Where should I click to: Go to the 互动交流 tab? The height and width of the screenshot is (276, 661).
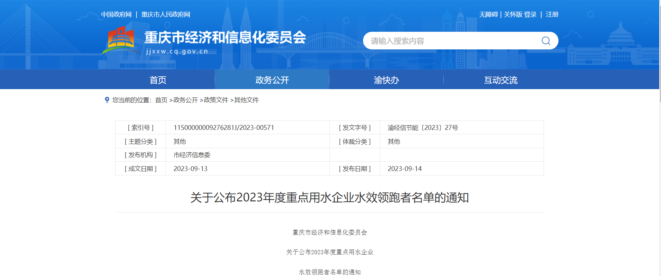coord(501,80)
